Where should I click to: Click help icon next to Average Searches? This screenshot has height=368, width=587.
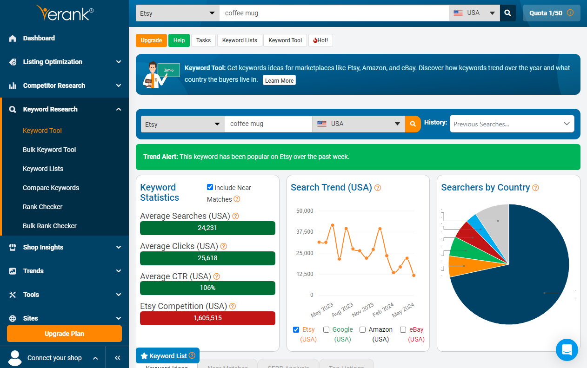point(235,216)
